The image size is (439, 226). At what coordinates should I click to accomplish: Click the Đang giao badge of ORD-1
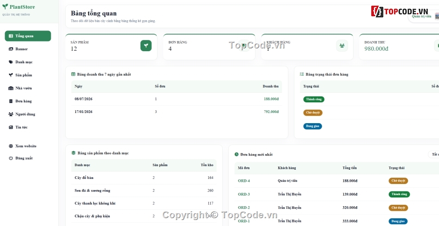[398, 221]
